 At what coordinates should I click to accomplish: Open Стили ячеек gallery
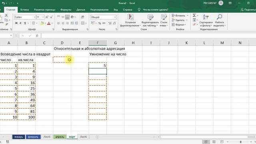point(164,20)
